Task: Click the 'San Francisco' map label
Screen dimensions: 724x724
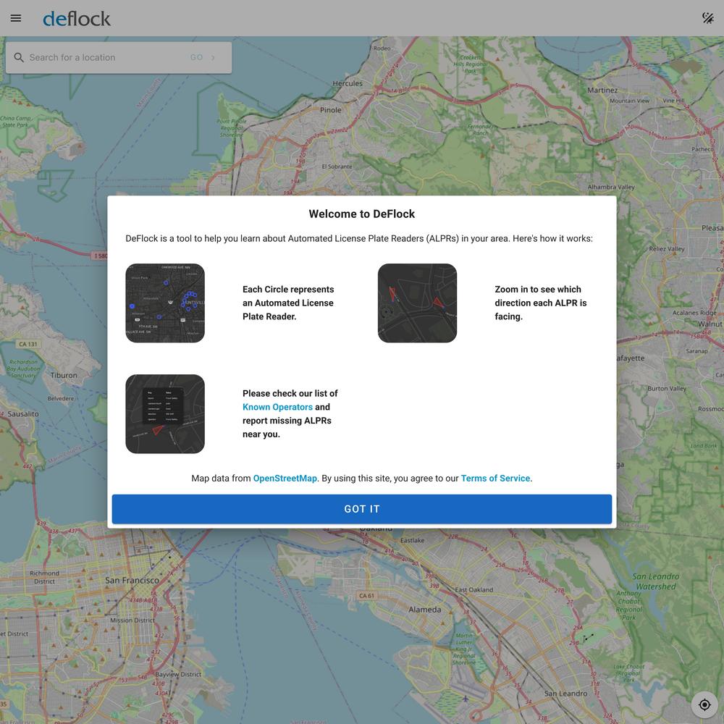Action: 132,580
